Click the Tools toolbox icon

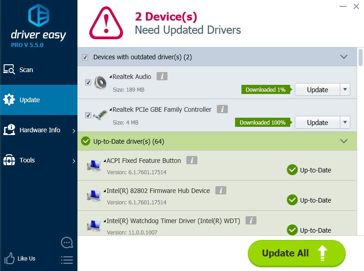coord(9,160)
